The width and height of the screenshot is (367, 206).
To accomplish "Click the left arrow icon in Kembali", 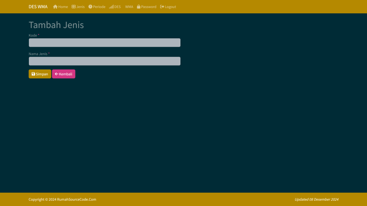I will pos(57,74).
